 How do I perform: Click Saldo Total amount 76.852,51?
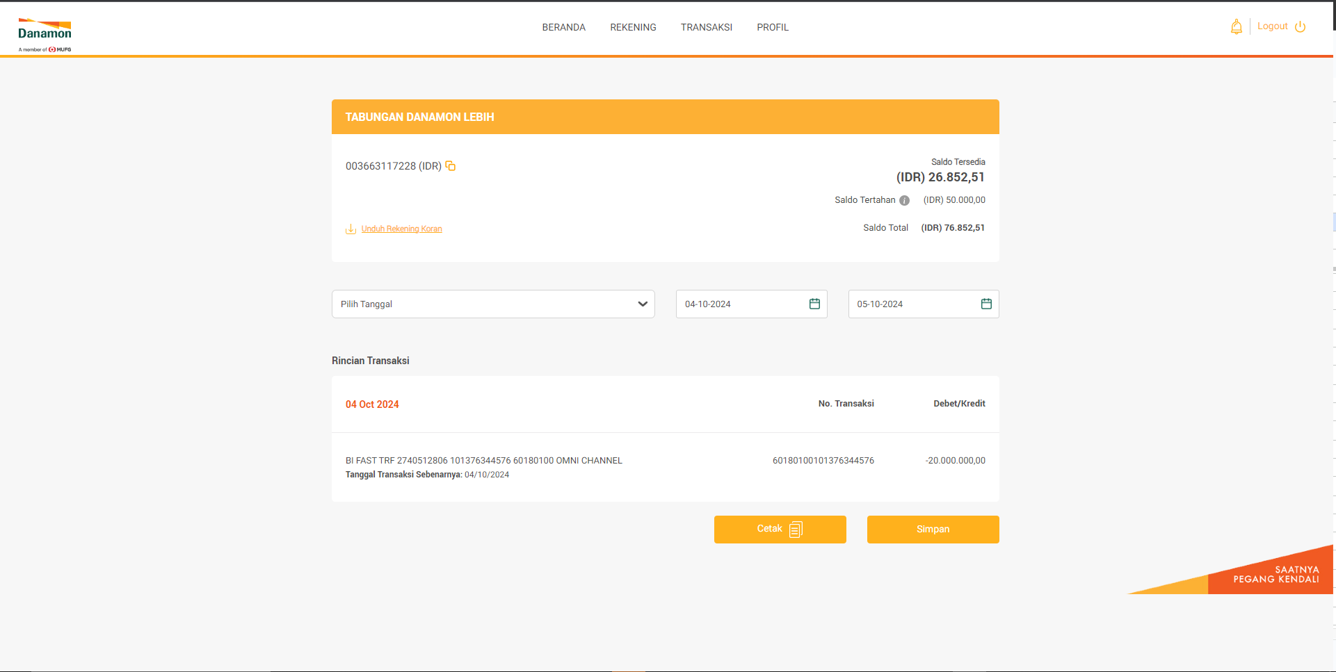953,228
